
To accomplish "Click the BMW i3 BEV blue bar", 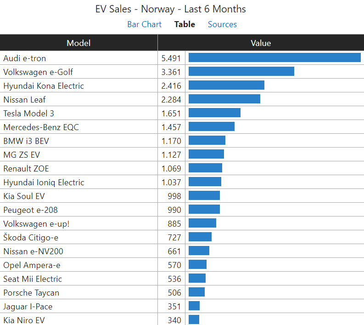I will coord(207,140).
